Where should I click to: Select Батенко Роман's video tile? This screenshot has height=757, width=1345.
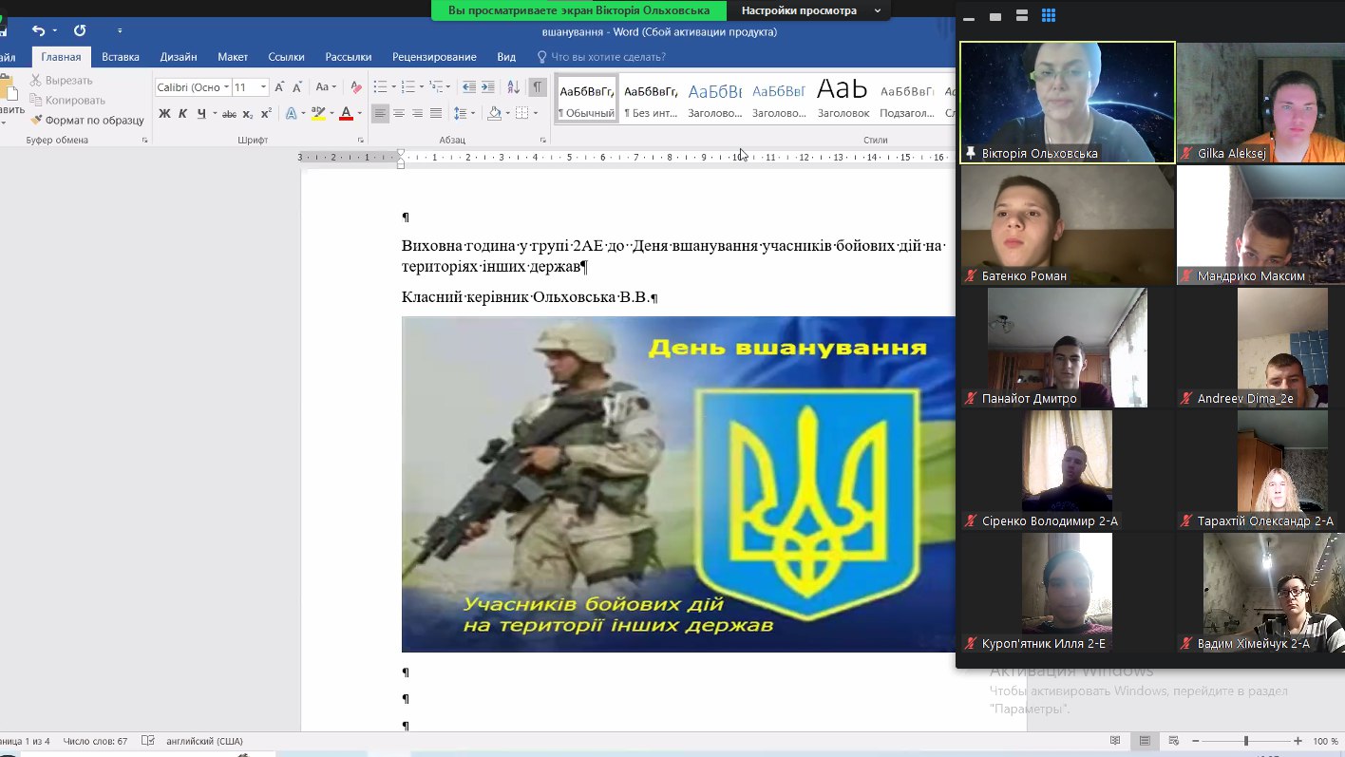1068,225
